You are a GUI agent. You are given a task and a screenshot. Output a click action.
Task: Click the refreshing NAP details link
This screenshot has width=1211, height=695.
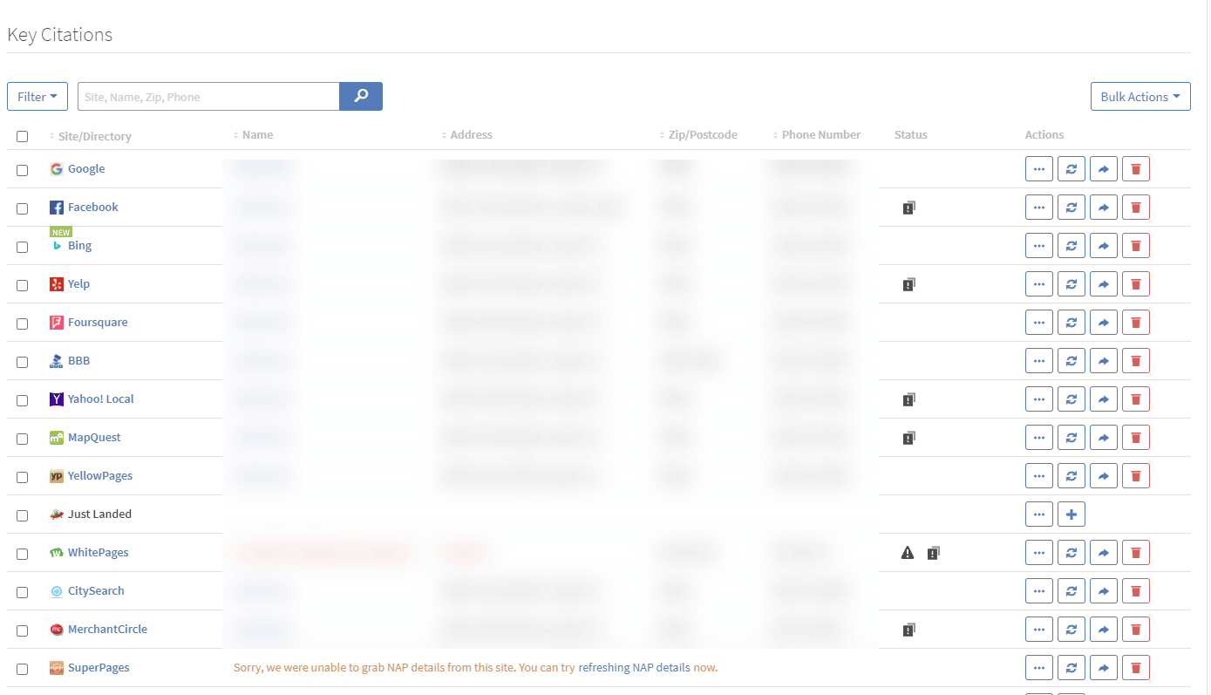tap(634, 668)
